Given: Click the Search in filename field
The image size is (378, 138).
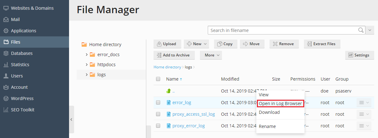Looking at the screenshot, I should [x=282, y=30].
